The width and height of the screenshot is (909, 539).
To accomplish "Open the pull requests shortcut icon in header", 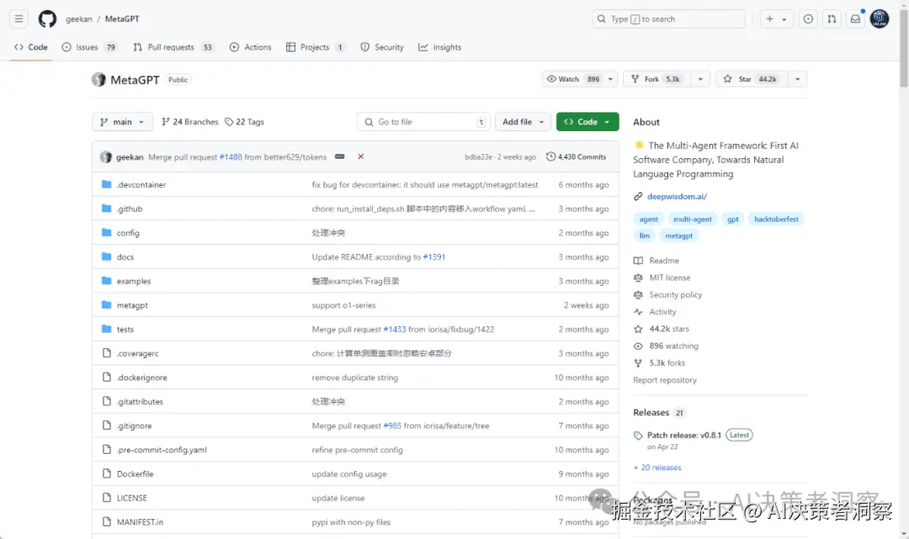I will (x=832, y=19).
